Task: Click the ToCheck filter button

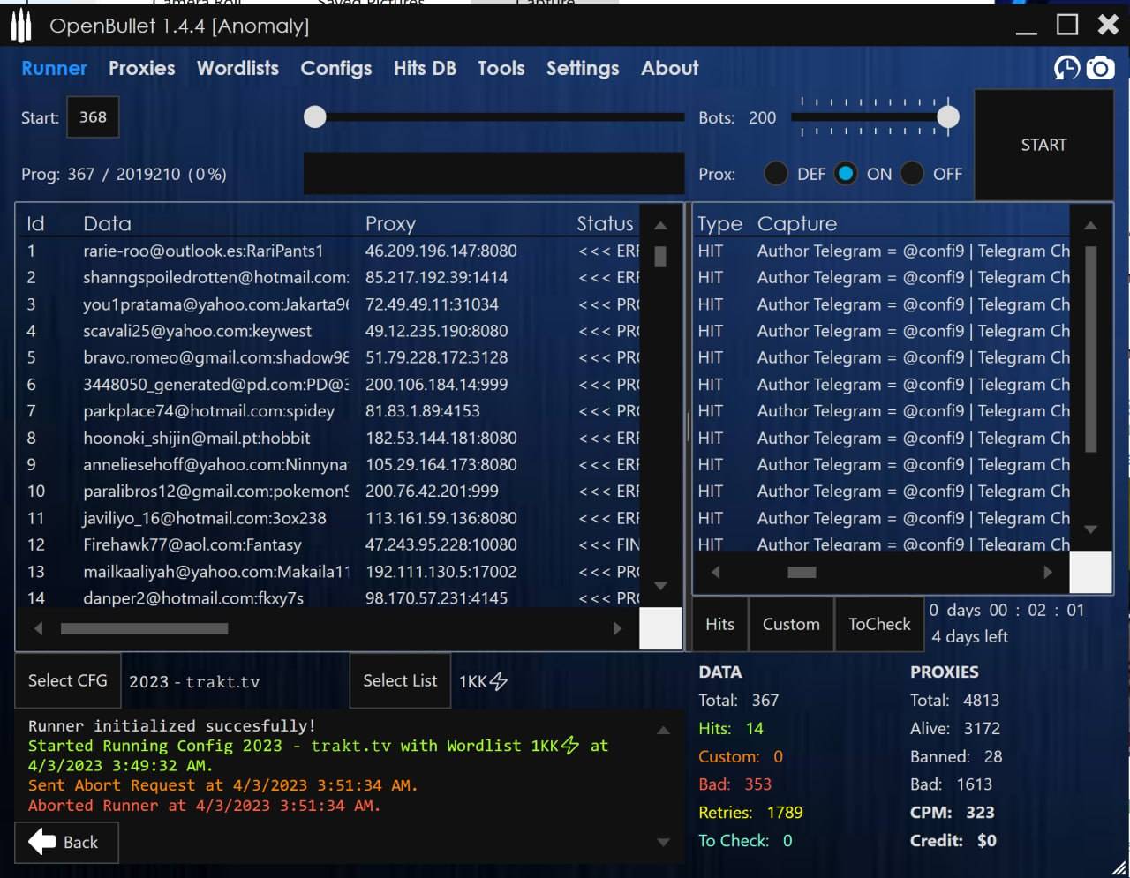Action: [x=878, y=624]
